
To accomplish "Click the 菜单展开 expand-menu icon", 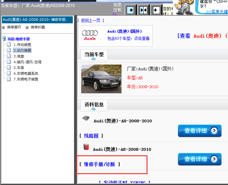I will click(3, 27).
